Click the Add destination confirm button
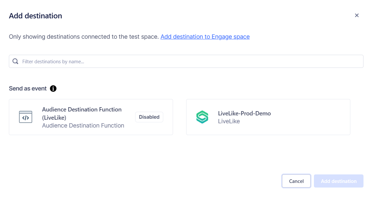This screenshot has width=373, height=199. click(x=339, y=181)
